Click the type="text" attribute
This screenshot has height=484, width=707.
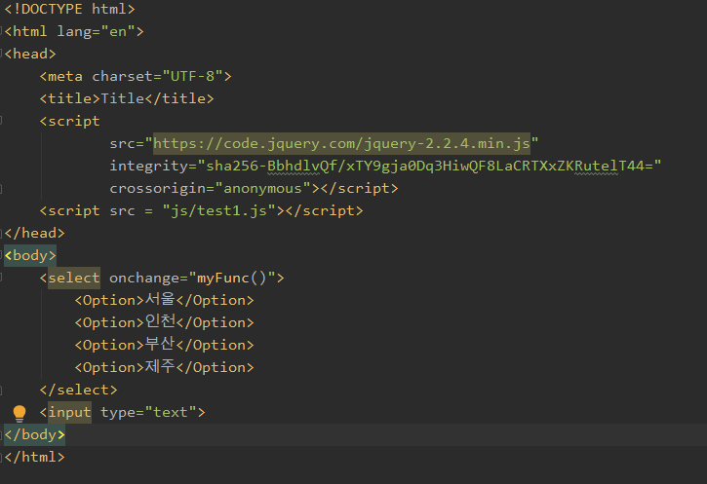coord(148,412)
